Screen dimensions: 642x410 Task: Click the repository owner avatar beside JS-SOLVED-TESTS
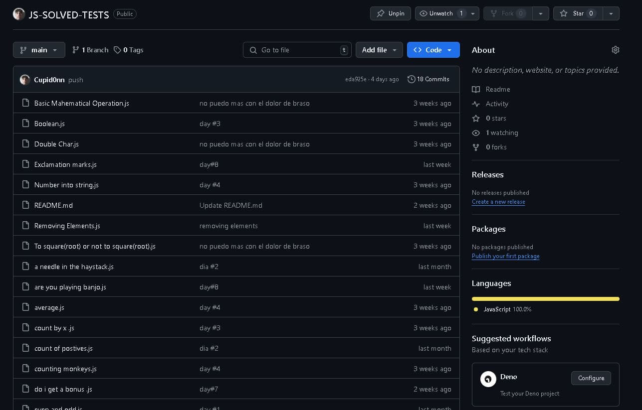19,14
